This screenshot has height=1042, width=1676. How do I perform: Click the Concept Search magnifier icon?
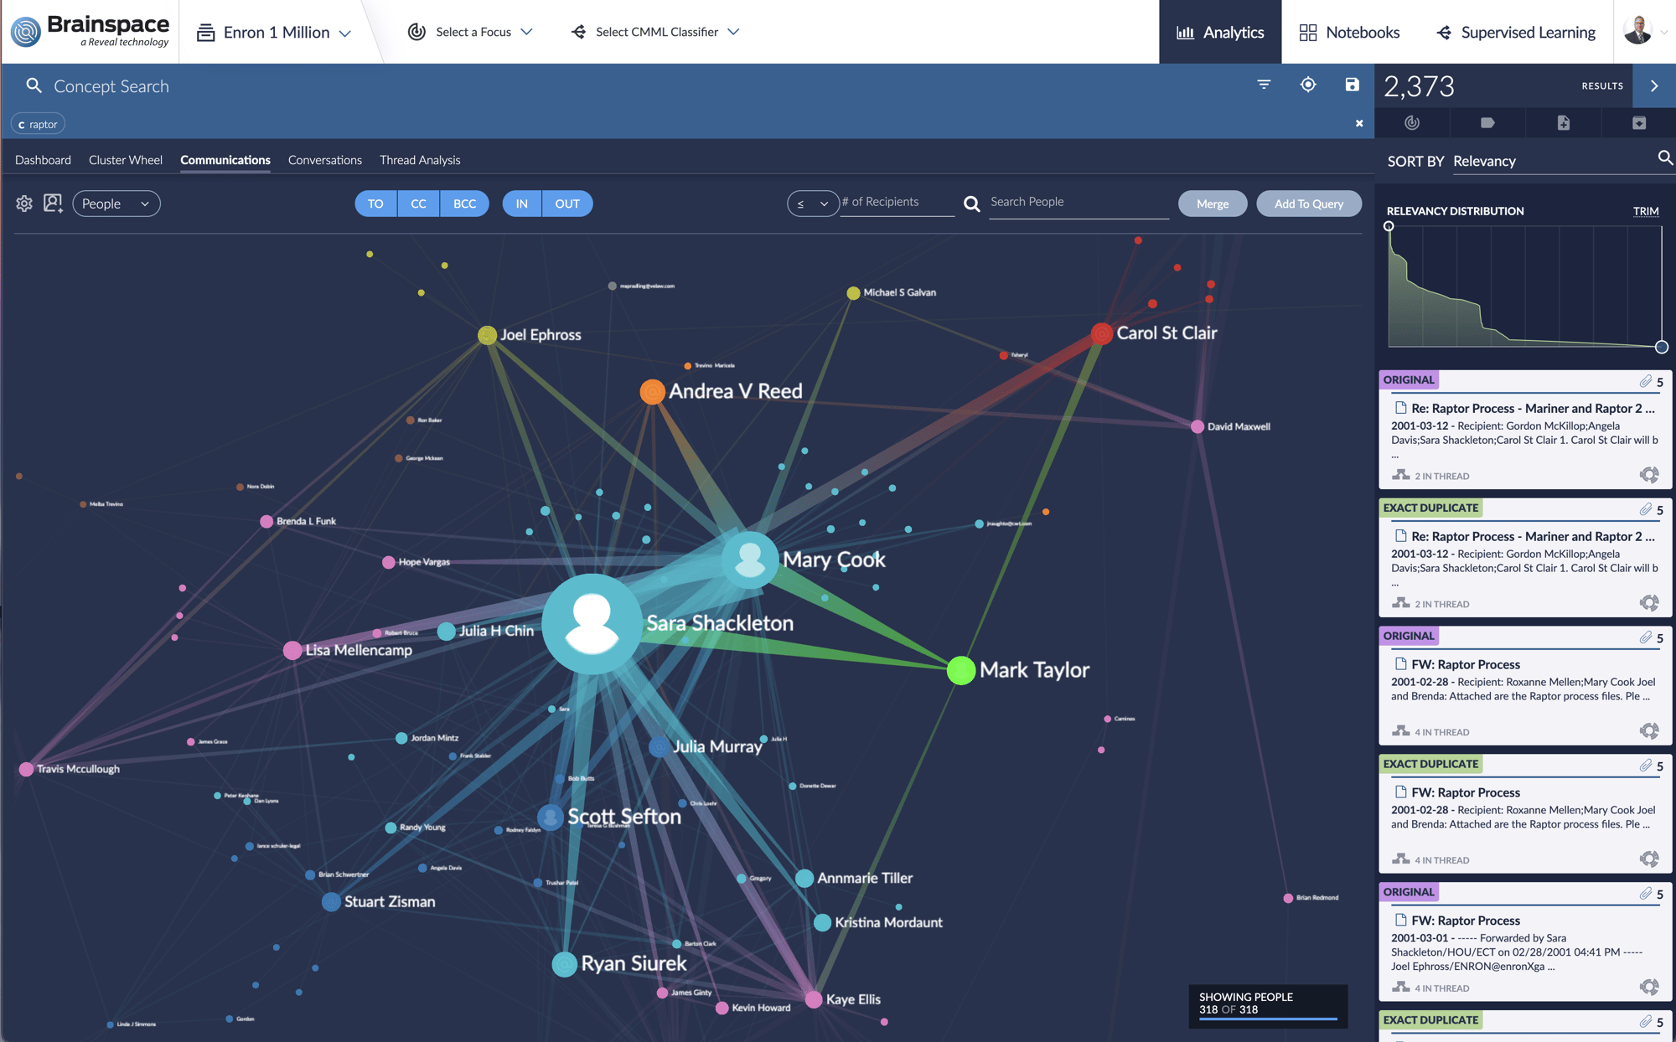coord(34,85)
